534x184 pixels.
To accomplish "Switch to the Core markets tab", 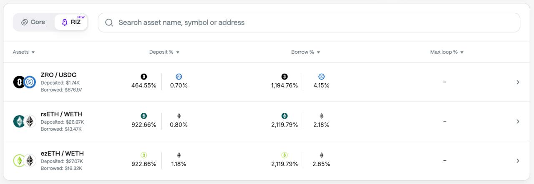I will (33, 22).
